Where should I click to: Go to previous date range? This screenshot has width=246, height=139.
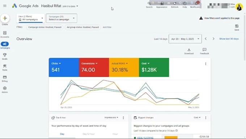pos(206,39)
